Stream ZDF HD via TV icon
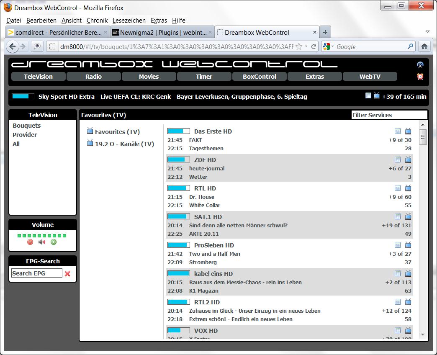This screenshot has height=355, width=437. coord(408,159)
